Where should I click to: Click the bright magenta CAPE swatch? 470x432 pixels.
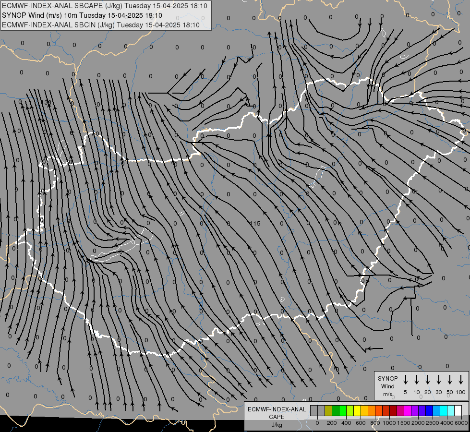click(x=408, y=410)
